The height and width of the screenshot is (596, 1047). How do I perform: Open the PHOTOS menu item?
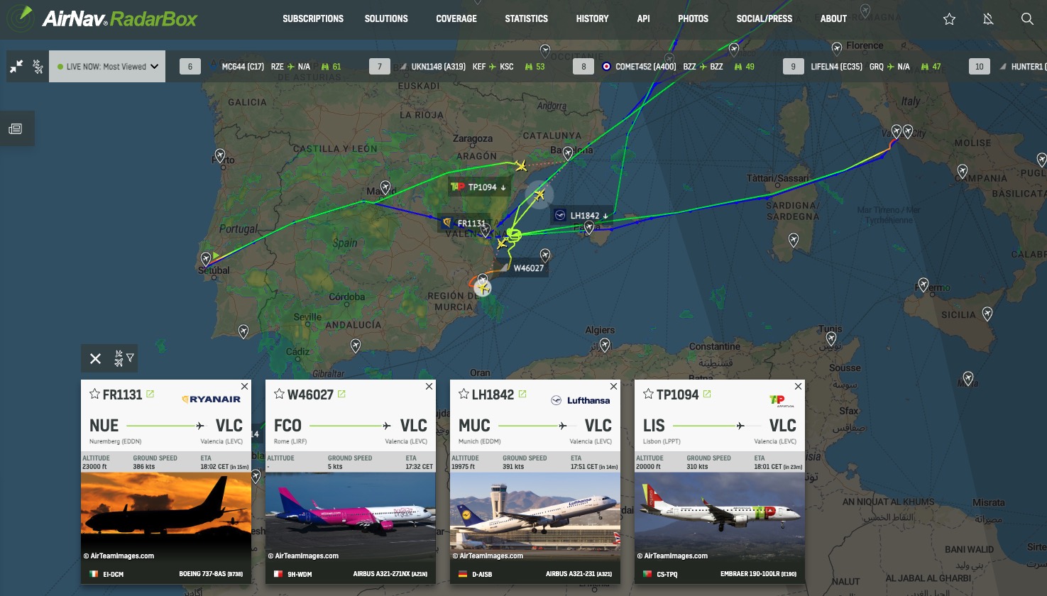693,19
